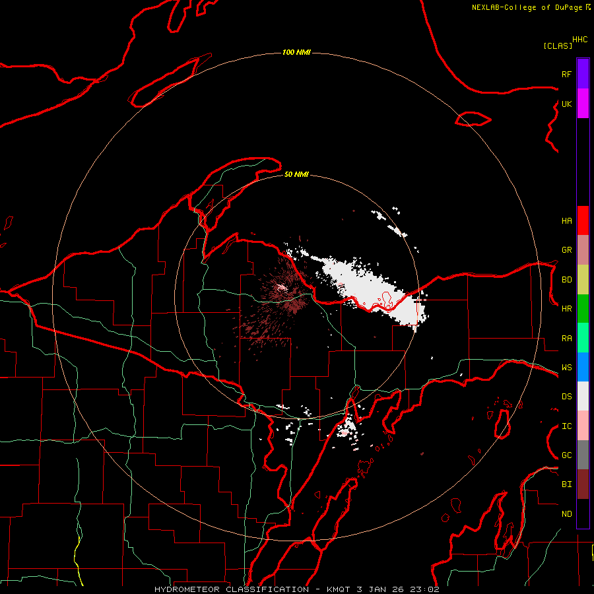Image resolution: width=594 pixels, height=594 pixels.
Task: Click the 'HYDROMETEOR CLASSIFICATION' title text
Action: point(232,589)
